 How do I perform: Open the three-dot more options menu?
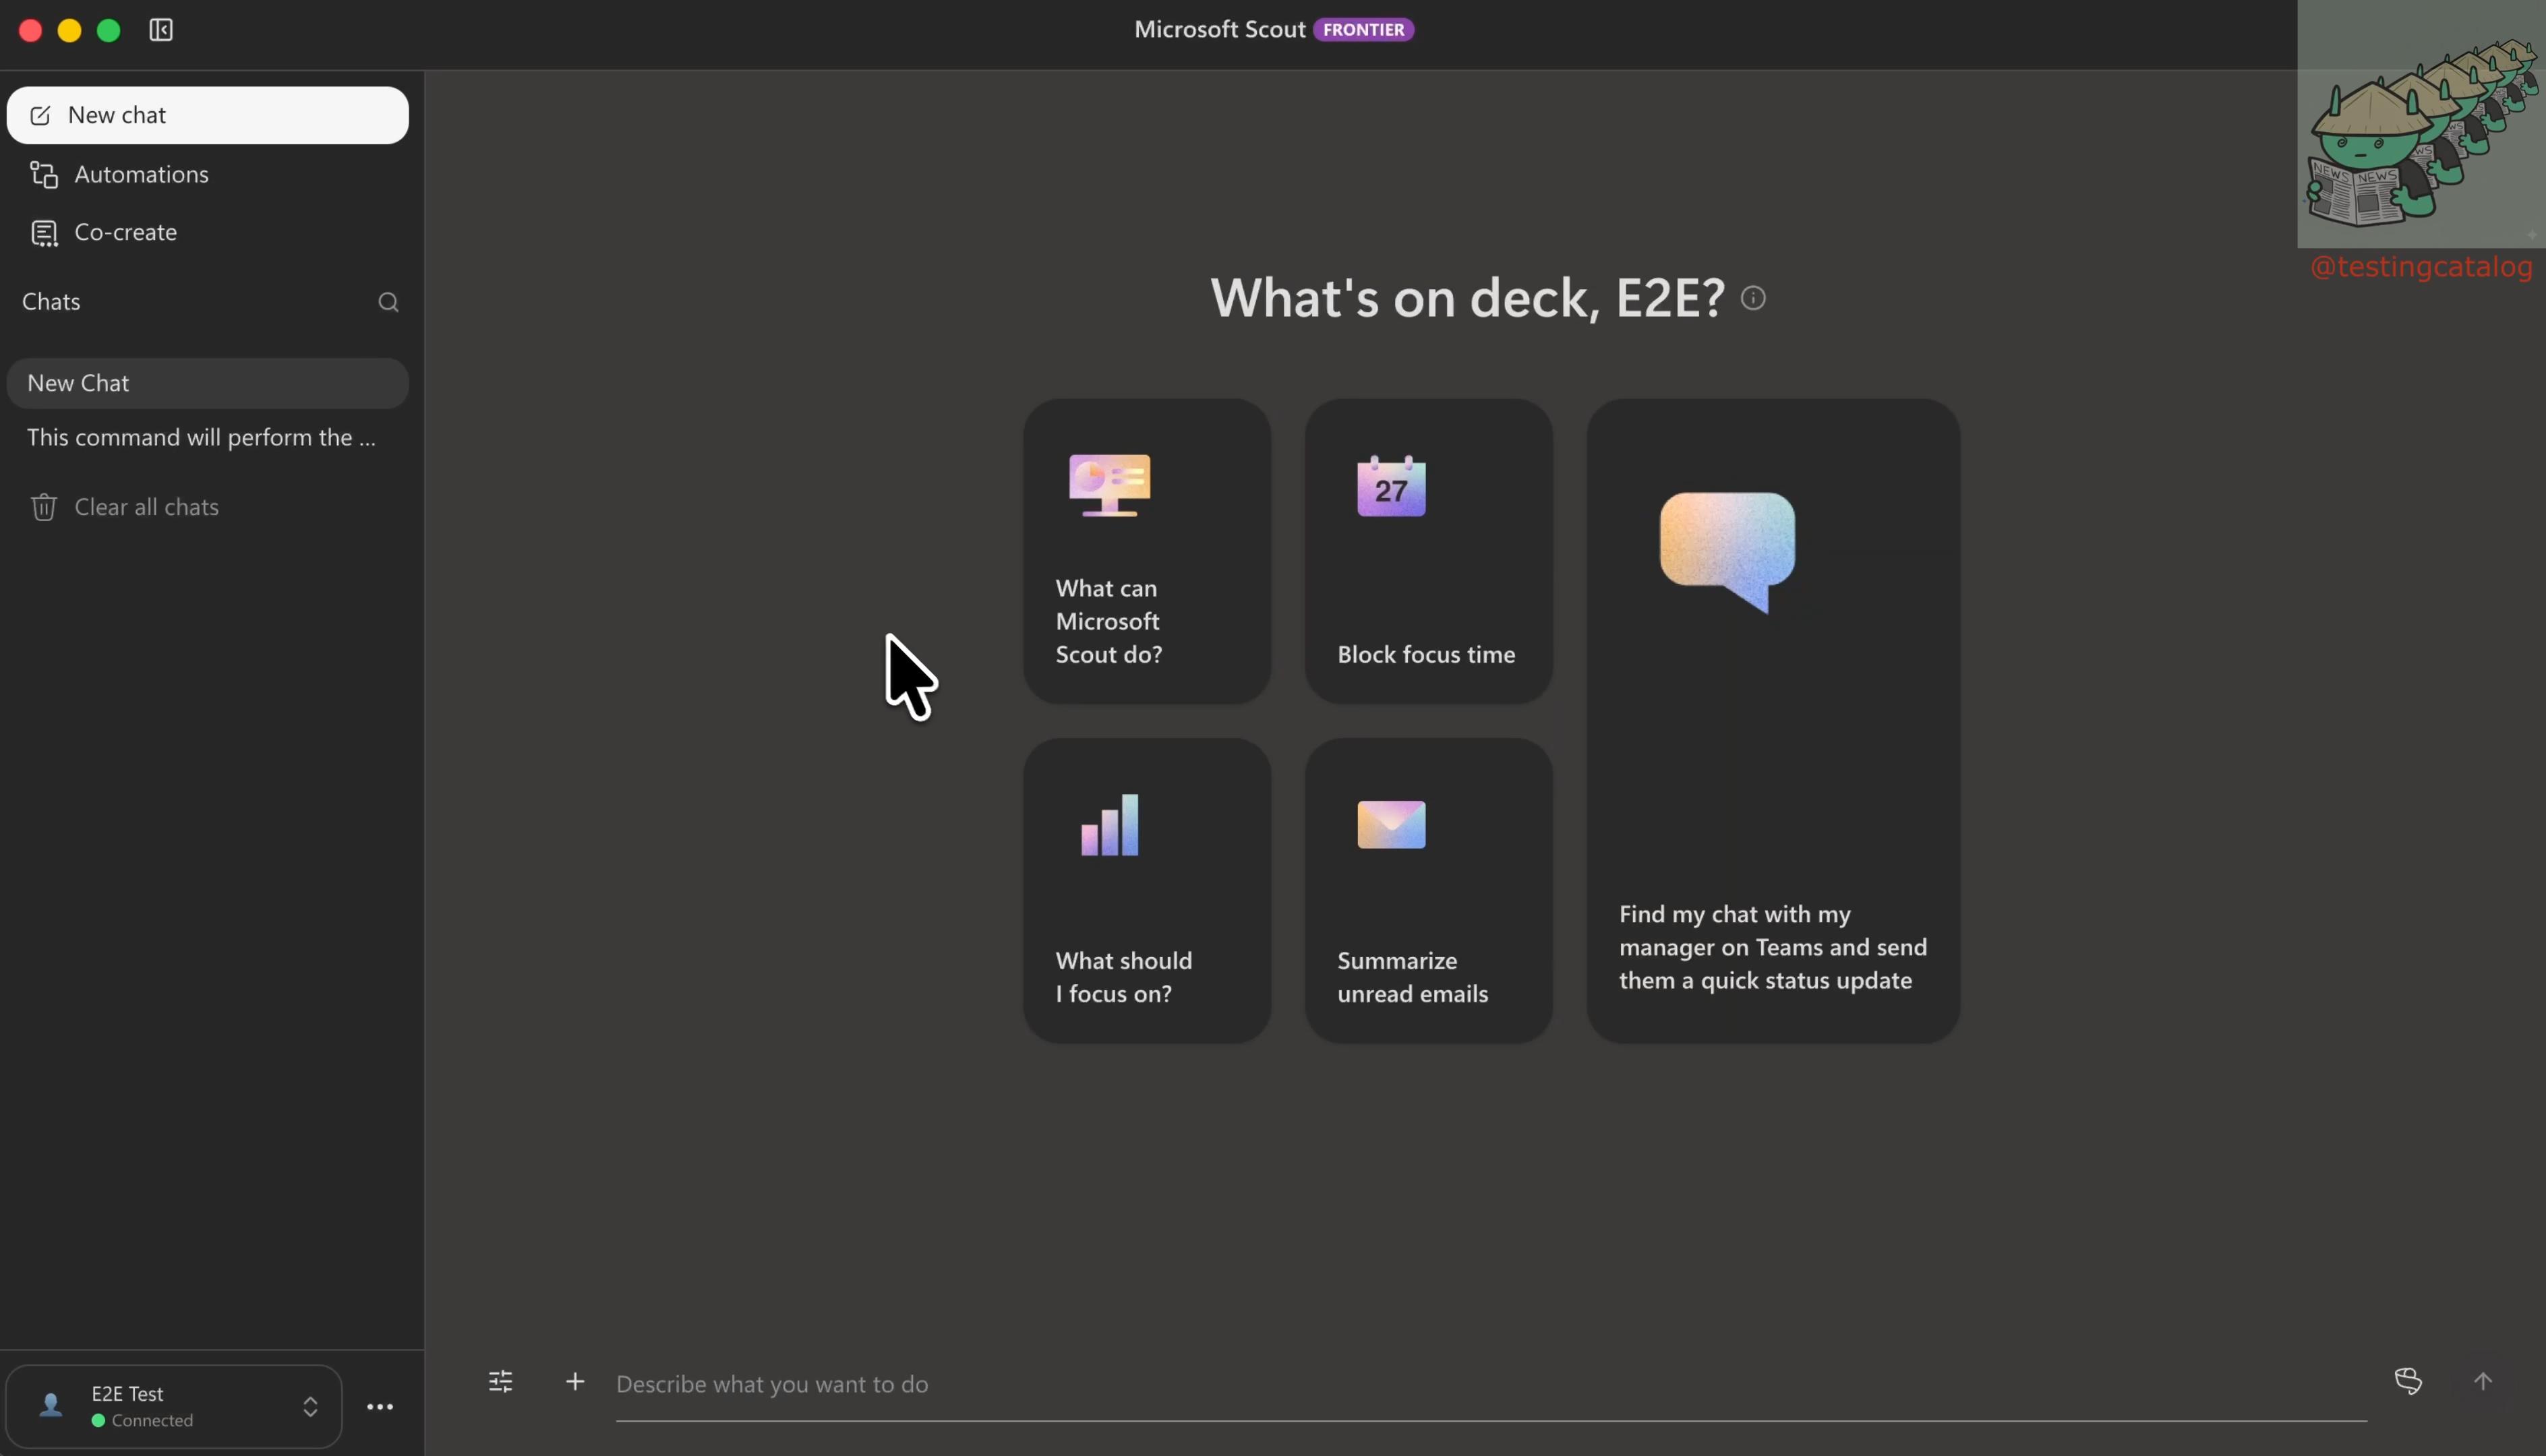coord(380,1407)
